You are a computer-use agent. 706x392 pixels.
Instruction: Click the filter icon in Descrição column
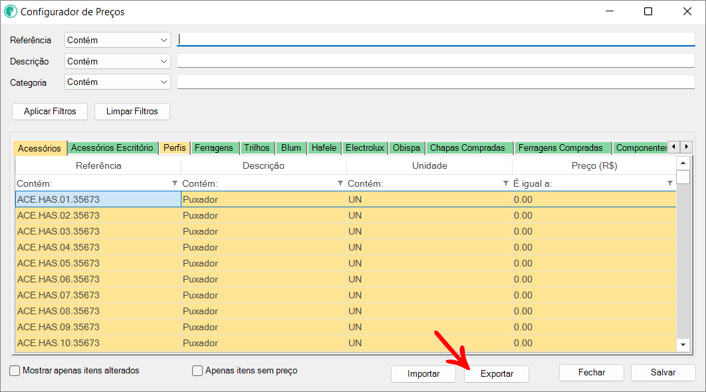340,183
